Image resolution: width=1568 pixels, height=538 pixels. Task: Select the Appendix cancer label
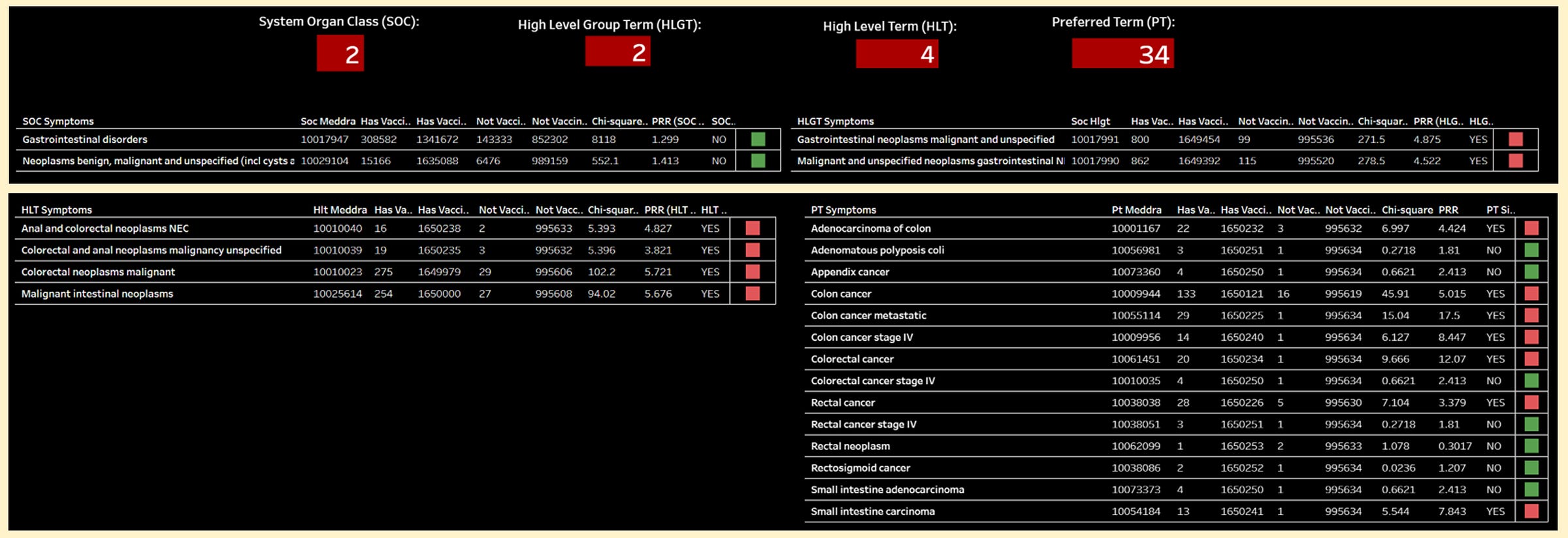coord(850,272)
